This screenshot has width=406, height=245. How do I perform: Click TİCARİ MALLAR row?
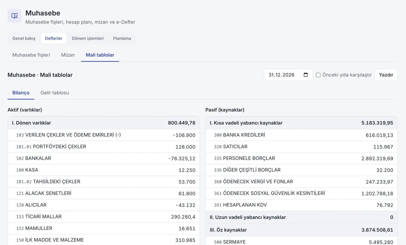click(x=104, y=217)
